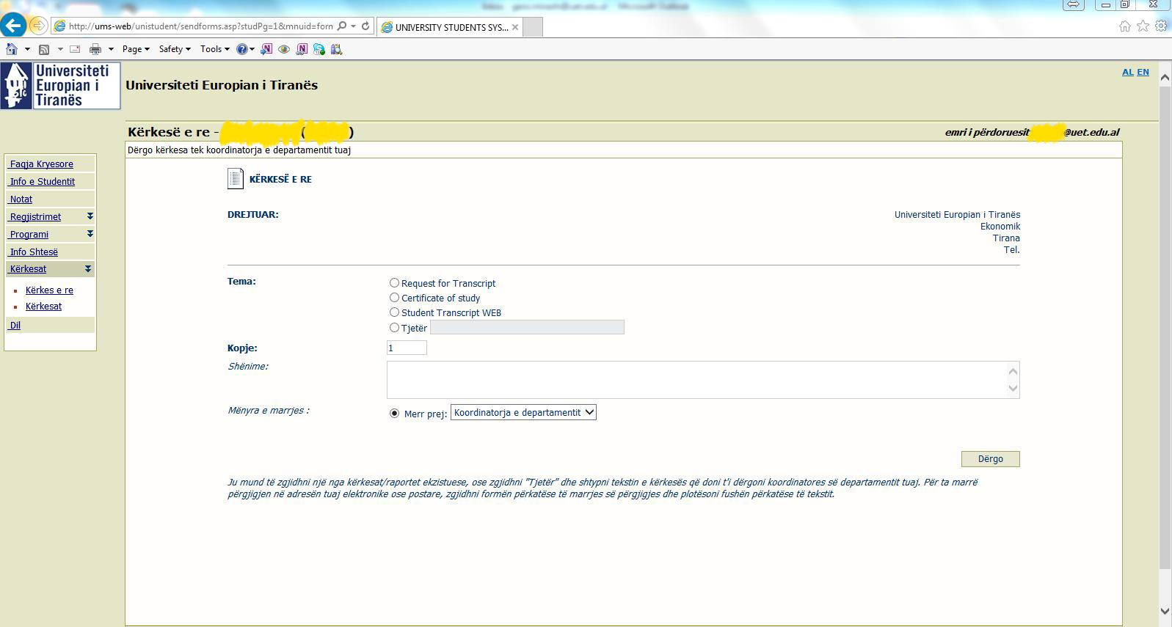Close the UNIVERSITY STUDENTS SYS tab

(x=515, y=27)
